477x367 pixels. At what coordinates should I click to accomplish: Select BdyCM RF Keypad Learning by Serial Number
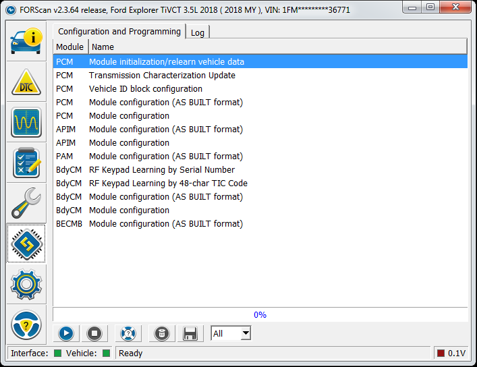pos(260,170)
